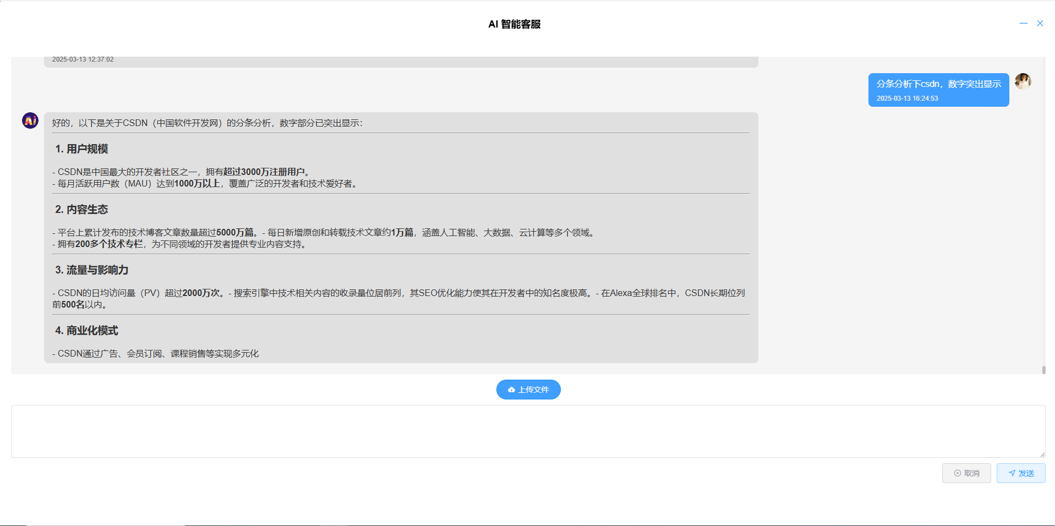Click the heading '4. 商业化模式'
Image resolution: width=1055 pixels, height=526 pixels.
[x=86, y=331]
